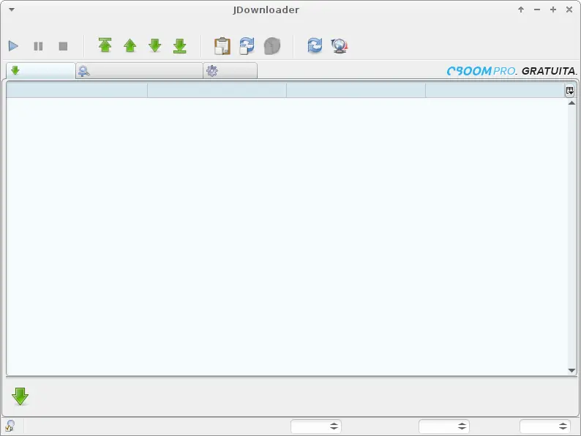Open the OBOOM PRO GRATUITA banner
Viewport: 581px width, 436px height.
[511, 71]
